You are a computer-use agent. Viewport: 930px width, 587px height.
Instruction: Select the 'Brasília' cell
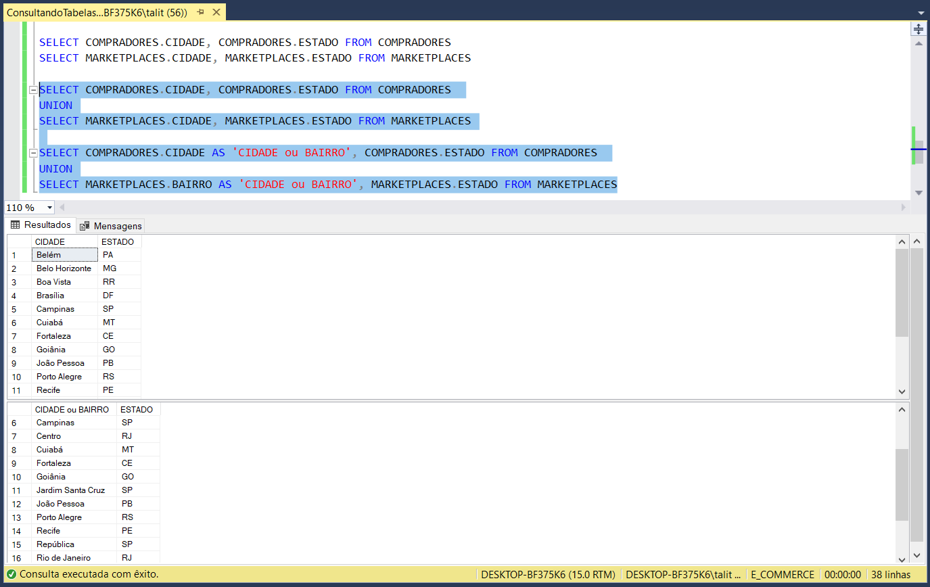[x=64, y=296]
